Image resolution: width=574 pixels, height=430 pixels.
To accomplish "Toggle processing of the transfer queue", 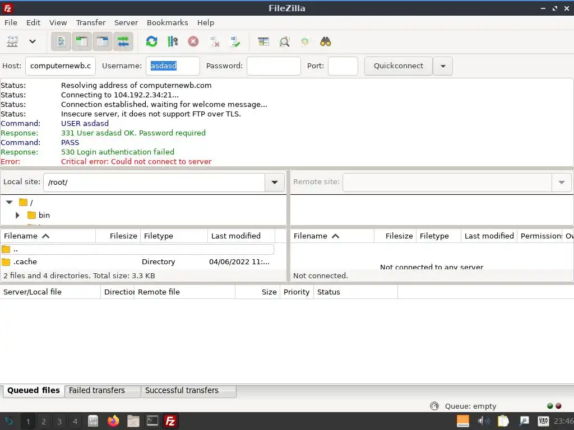I will click(x=173, y=41).
